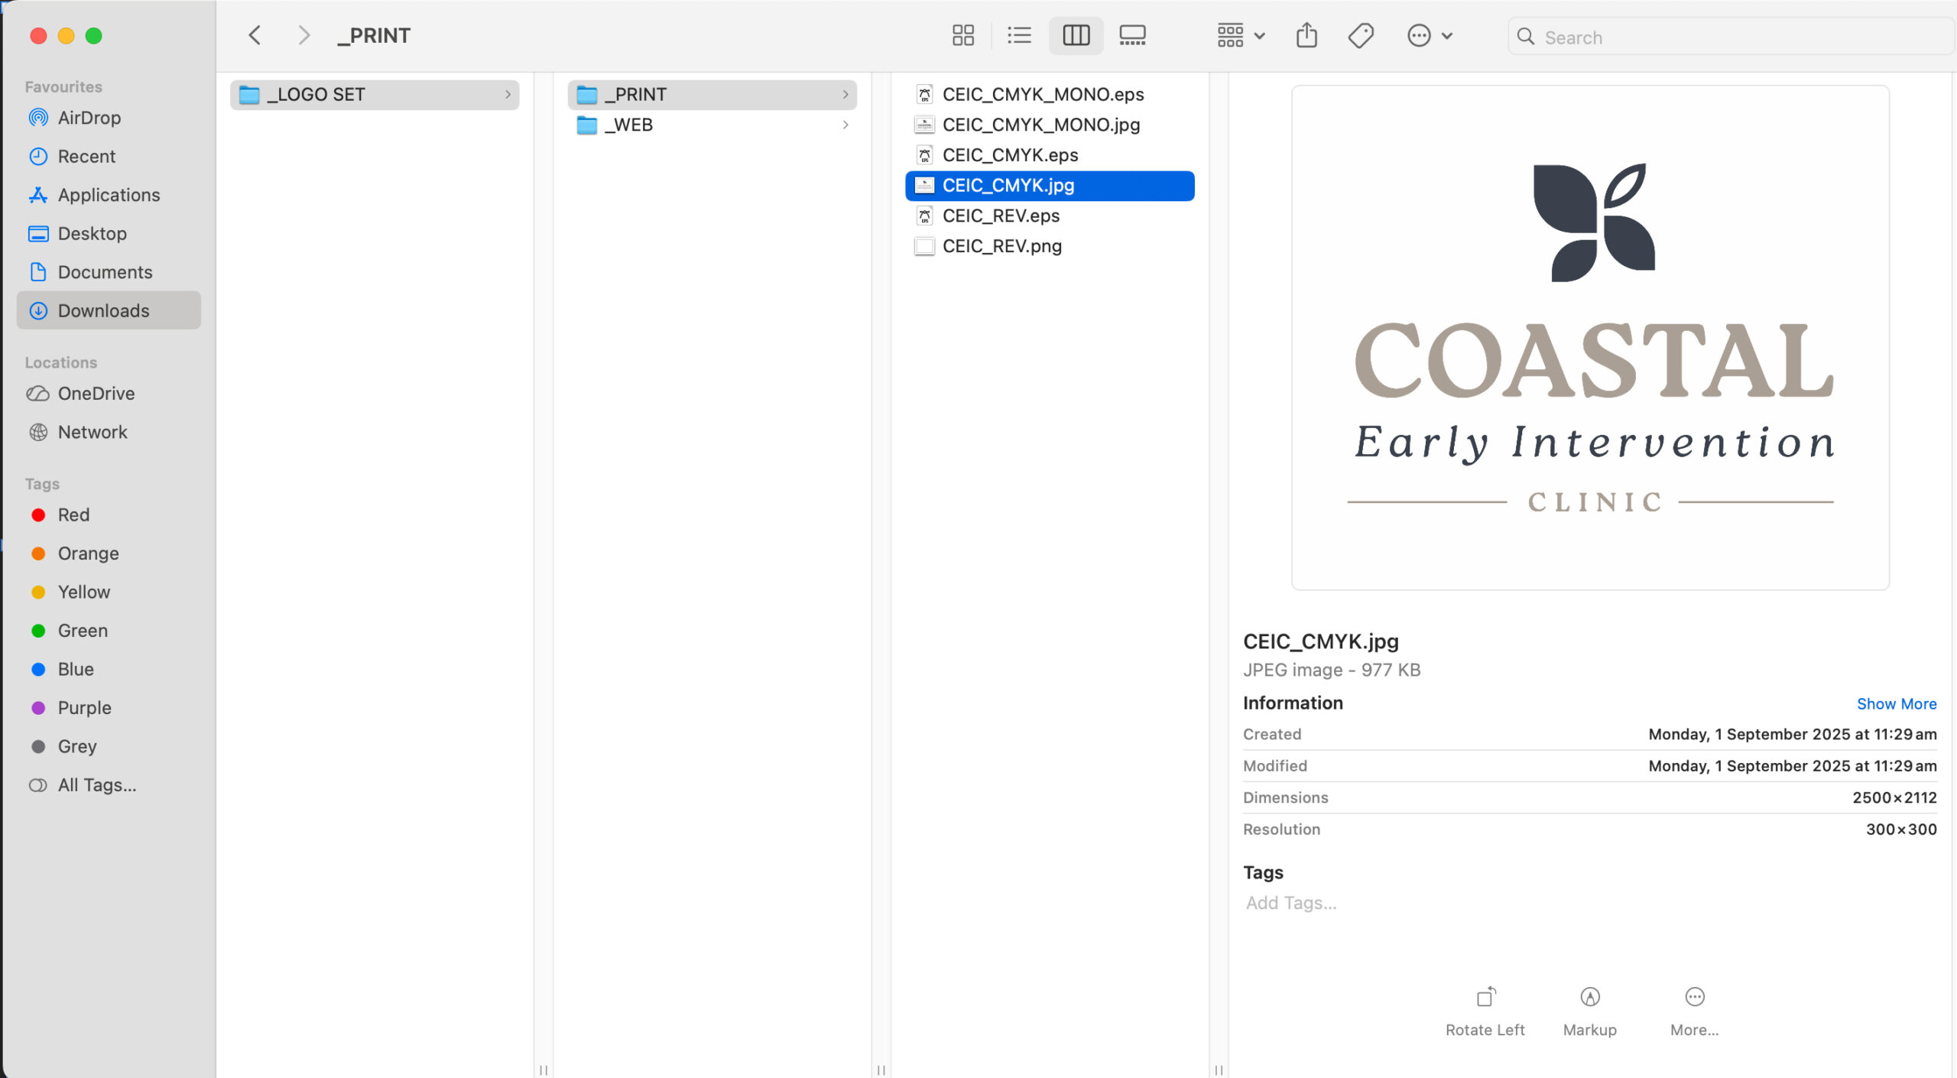
Task: Switch to list view
Action: [x=1019, y=35]
